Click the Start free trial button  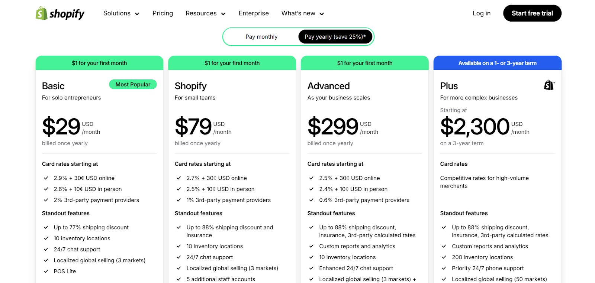click(x=532, y=13)
